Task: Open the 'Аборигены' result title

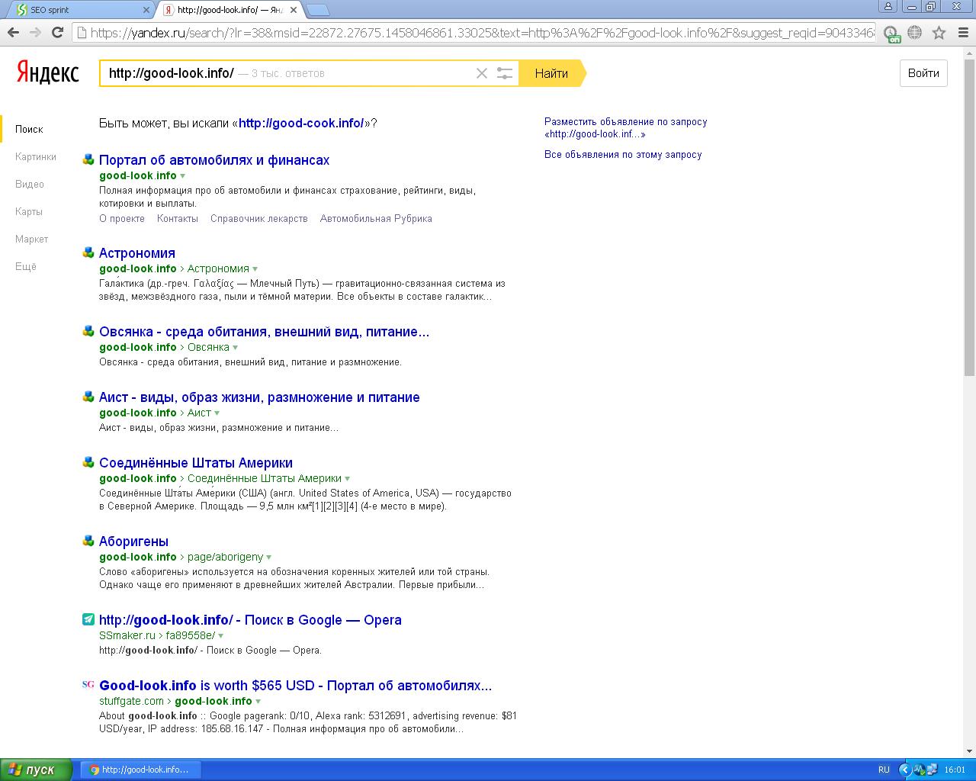Action: tap(134, 542)
